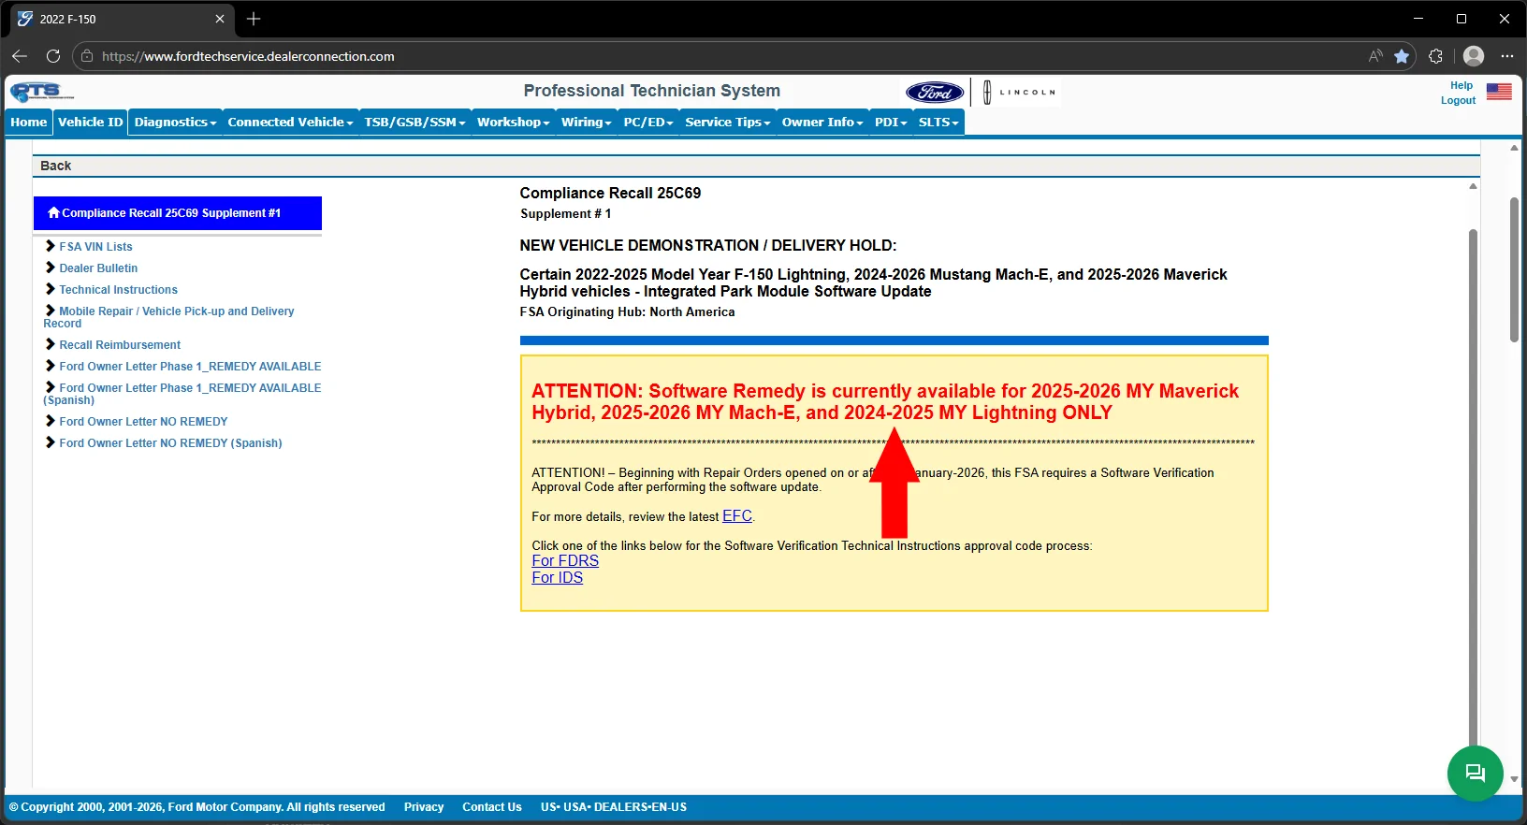Toggle the favorites star icon
The height and width of the screenshot is (825, 1527).
point(1402,56)
